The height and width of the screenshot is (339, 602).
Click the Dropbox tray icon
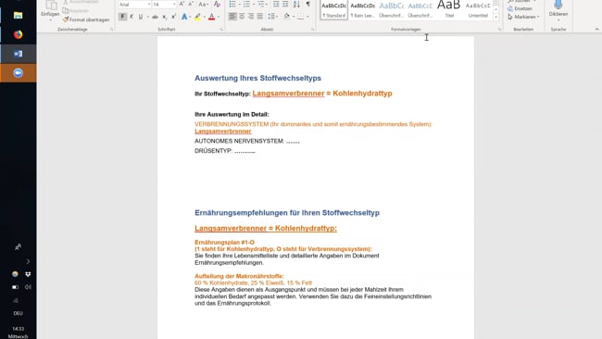click(x=28, y=274)
